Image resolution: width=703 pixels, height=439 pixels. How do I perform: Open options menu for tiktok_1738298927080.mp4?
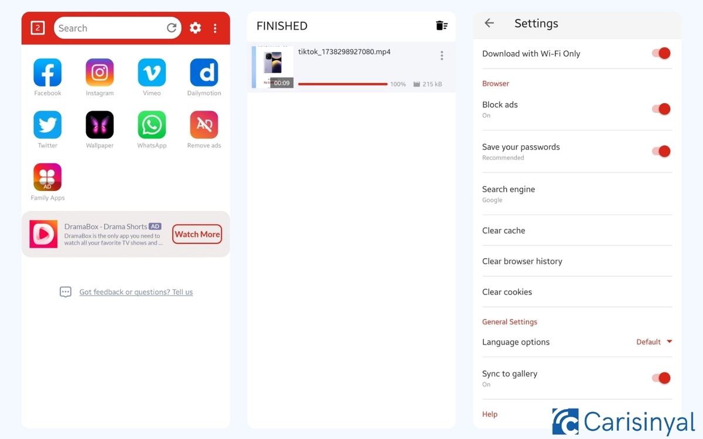tap(442, 56)
